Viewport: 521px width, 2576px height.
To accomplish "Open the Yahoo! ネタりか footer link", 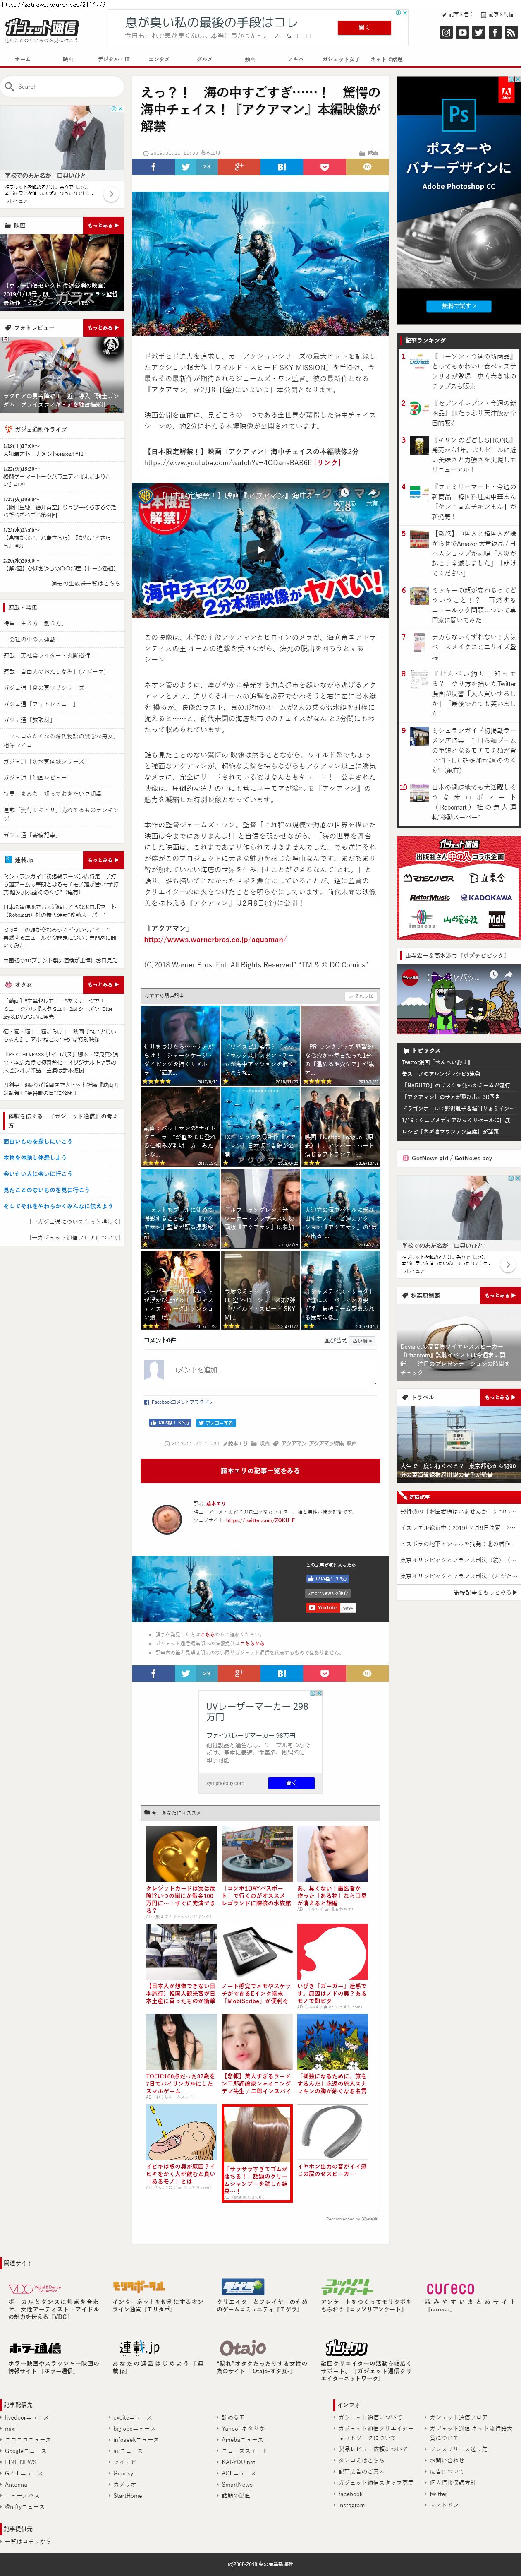I will (x=244, y=2428).
